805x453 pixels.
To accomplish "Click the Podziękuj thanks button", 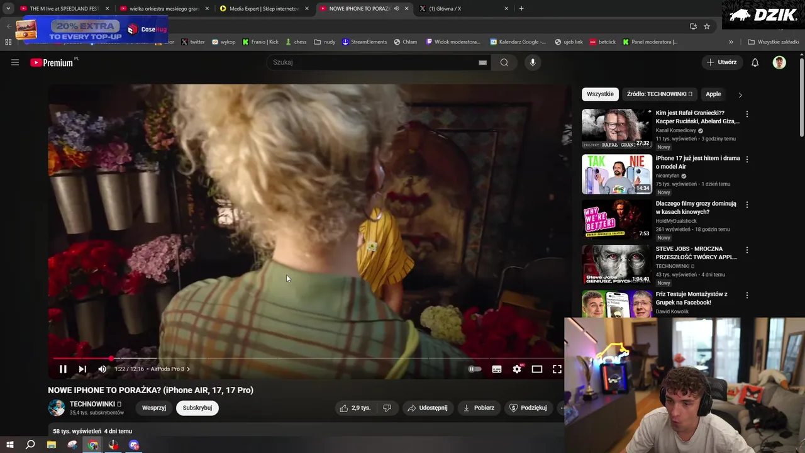I will click(x=528, y=408).
